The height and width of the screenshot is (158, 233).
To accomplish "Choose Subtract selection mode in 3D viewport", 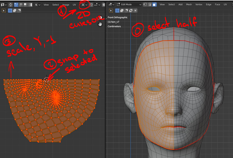I will point(126,11).
